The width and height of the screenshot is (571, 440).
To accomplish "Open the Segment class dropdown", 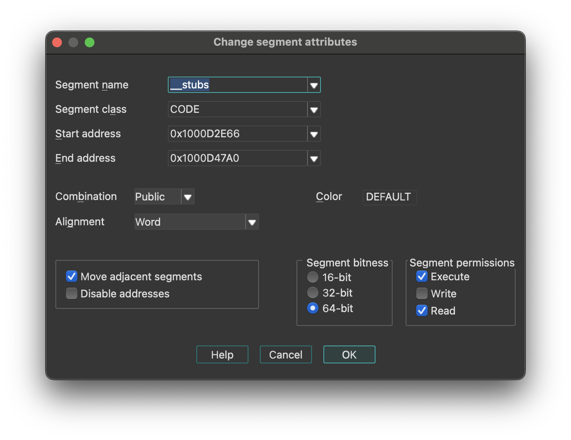I will pyautogui.click(x=314, y=109).
